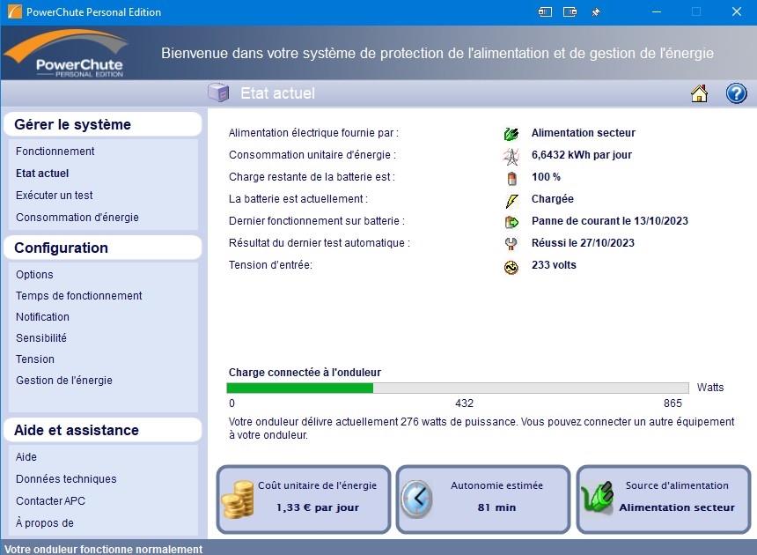Screen dimensions: 757x555
Task: Open Temps de fonctionnement settings
Action: 78,296
